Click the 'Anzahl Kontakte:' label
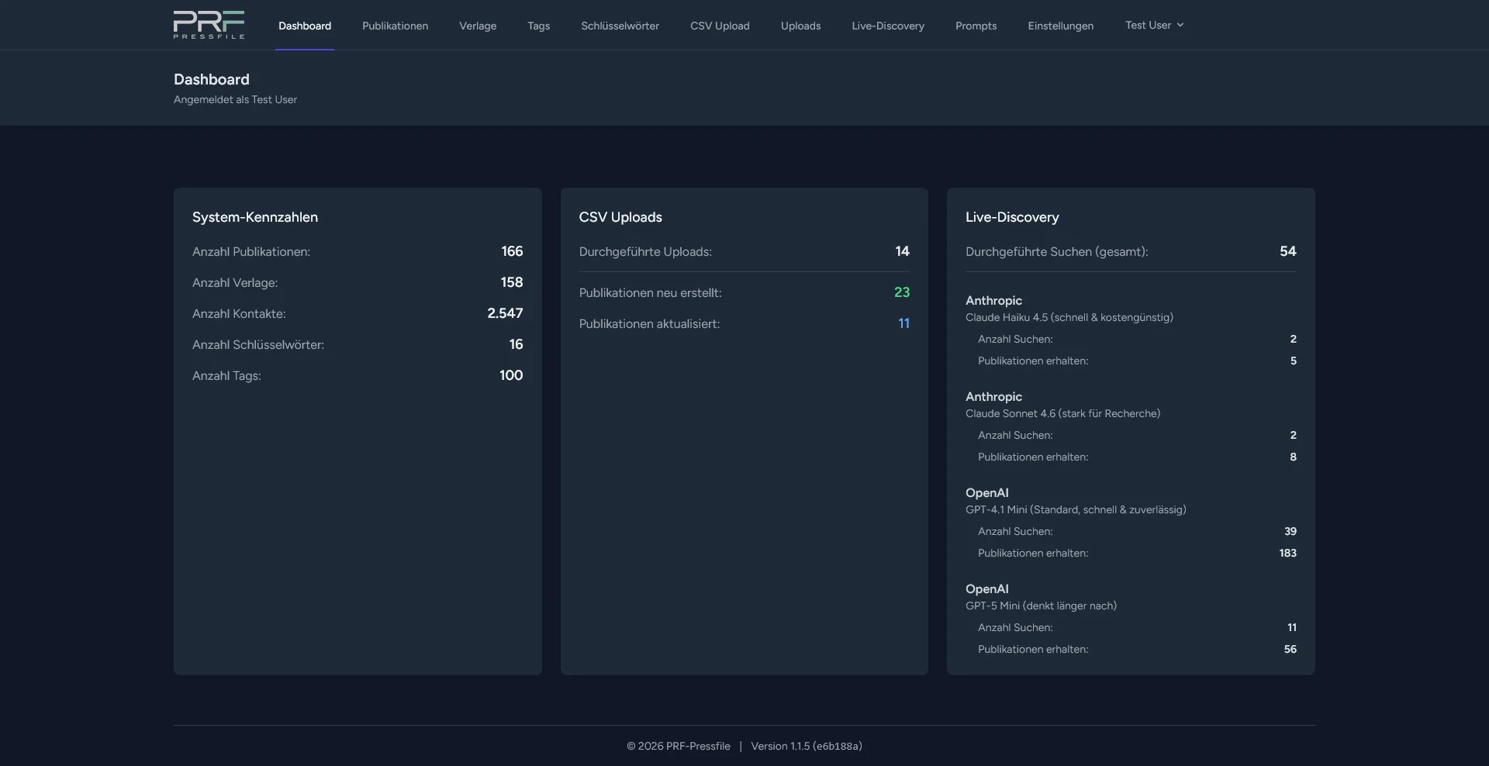The image size is (1489, 766). 239,314
